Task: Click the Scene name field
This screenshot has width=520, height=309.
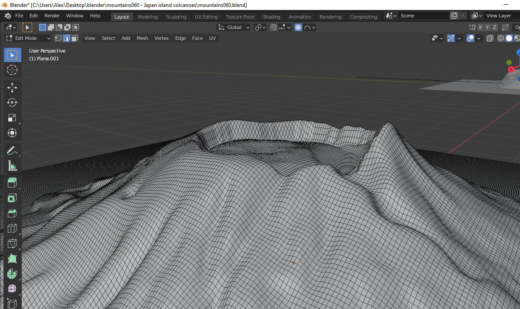Action: click(424, 16)
